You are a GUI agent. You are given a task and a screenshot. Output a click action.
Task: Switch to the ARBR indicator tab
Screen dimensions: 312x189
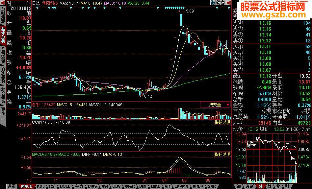coord(198,186)
